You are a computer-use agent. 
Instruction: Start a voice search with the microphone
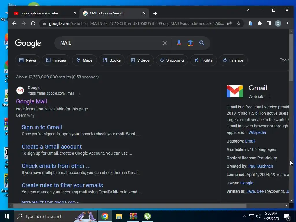click(179, 43)
